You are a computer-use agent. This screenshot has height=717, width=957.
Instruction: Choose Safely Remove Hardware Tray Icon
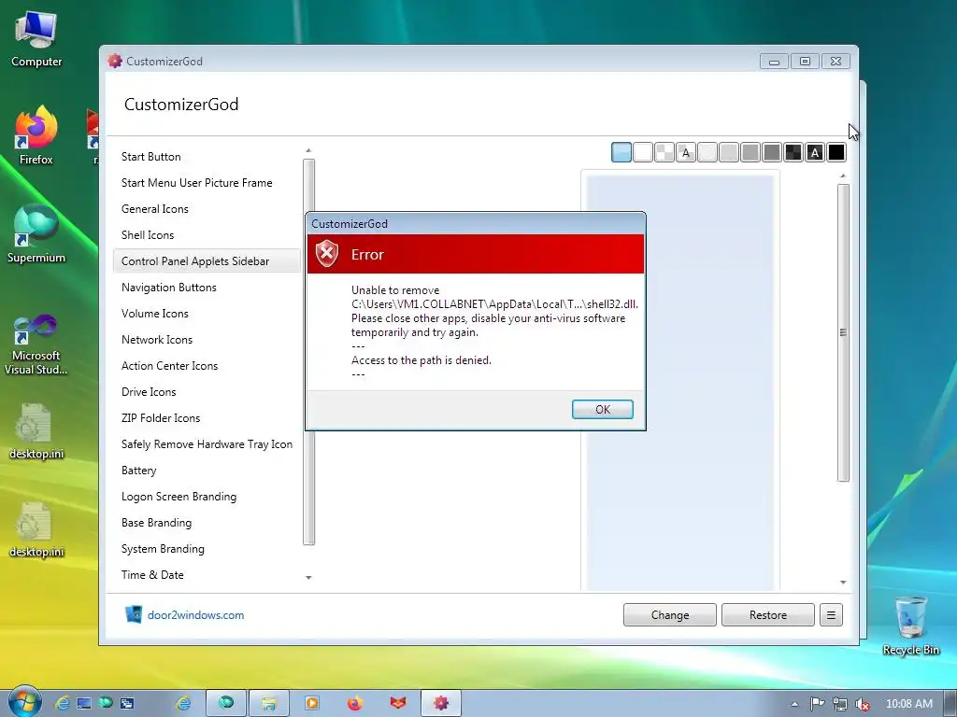point(207,444)
